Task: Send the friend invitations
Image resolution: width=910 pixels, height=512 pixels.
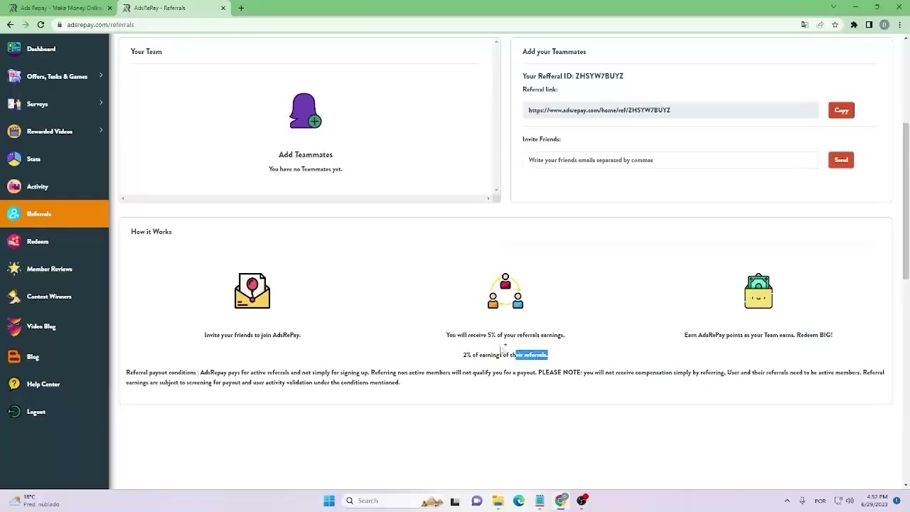Action: 841,160
